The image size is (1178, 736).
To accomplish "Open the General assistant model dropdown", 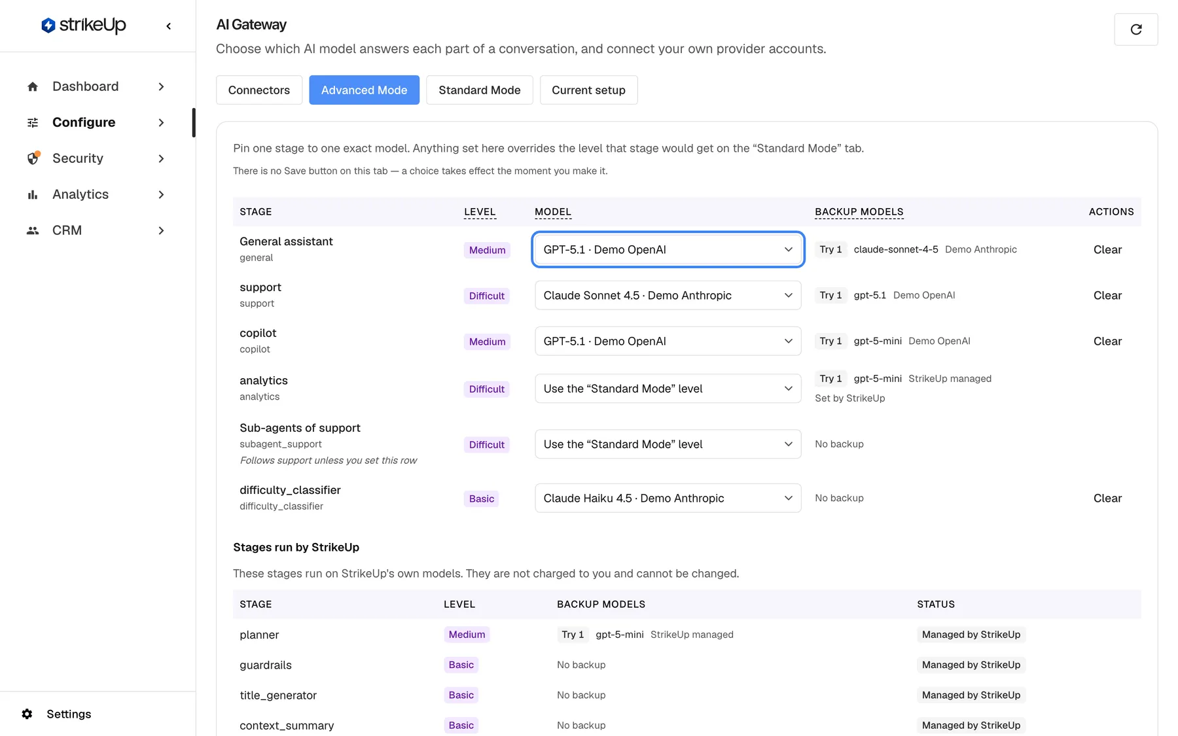I will [x=668, y=249].
